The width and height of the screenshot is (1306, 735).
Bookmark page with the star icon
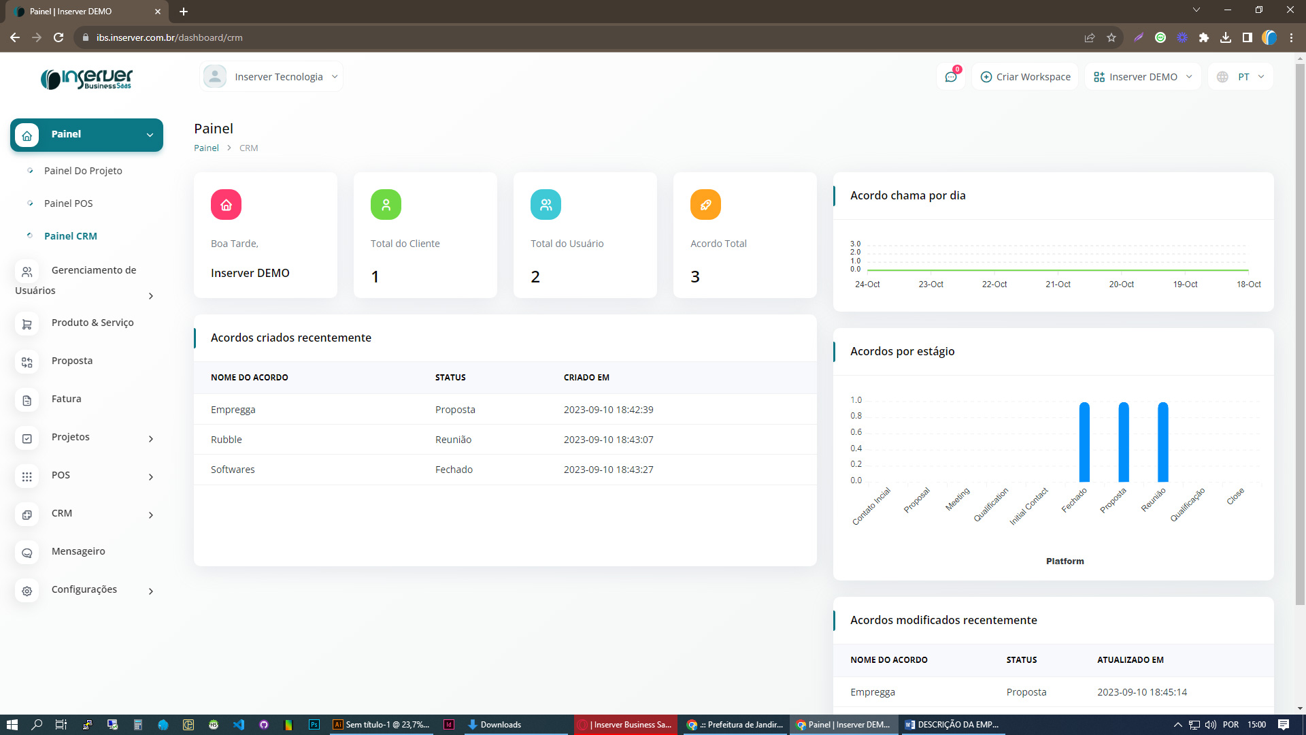[1111, 37]
